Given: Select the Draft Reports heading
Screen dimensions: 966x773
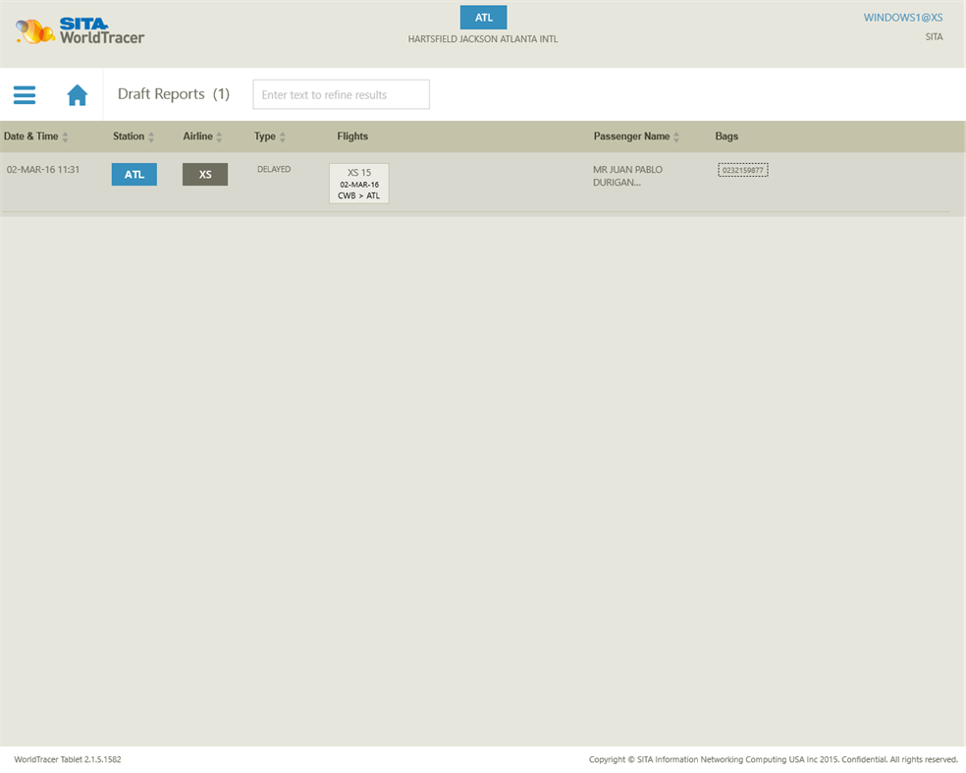Looking at the screenshot, I should point(161,93).
